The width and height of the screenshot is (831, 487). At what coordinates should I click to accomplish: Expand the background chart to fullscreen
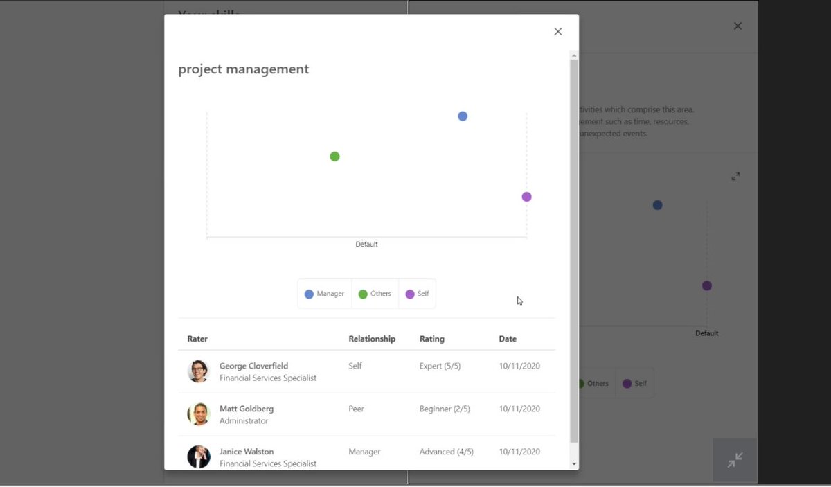coord(735,176)
